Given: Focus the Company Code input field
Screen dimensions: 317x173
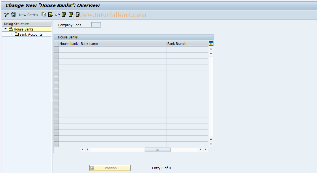Looking at the screenshot, I should pyautogui.click(x=96, y=25).
